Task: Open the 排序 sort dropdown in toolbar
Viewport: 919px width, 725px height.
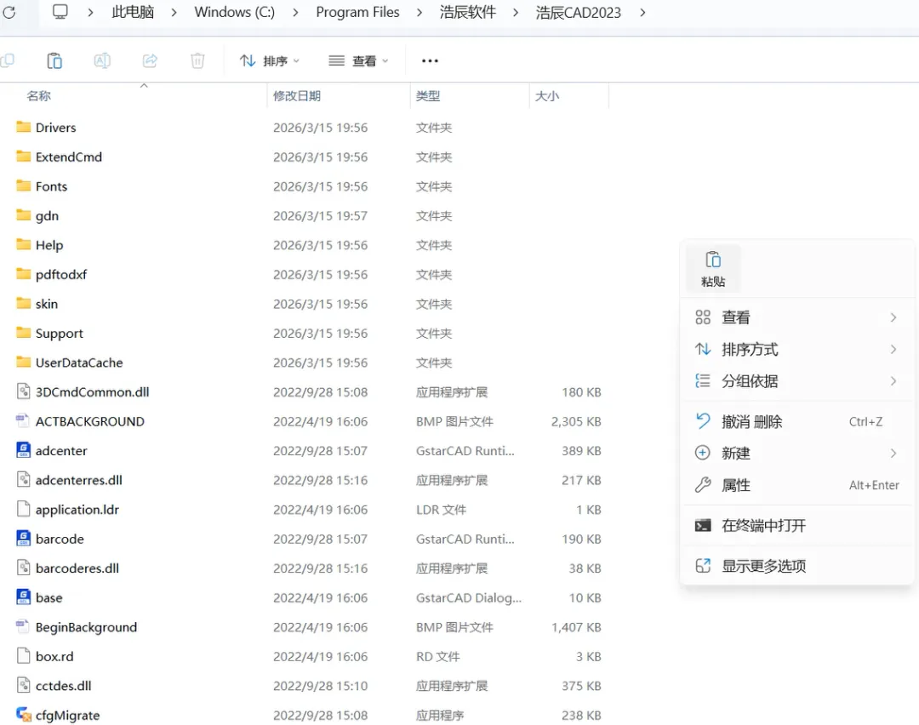Action: pos(270,60)
